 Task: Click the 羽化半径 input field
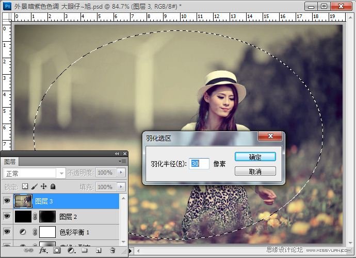(x=199, y=164)
